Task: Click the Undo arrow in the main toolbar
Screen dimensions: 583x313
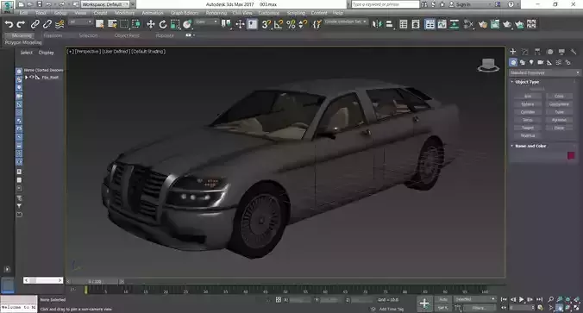Action: (9, 24)
